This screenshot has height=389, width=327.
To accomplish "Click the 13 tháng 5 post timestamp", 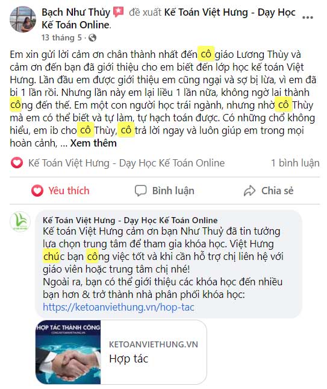I will coord(61,38).
